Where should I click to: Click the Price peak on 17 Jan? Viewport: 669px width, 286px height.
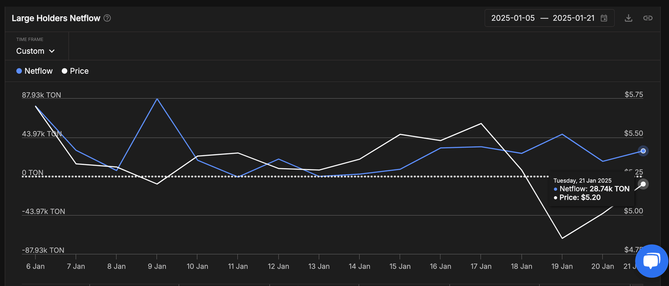[481, 123]
